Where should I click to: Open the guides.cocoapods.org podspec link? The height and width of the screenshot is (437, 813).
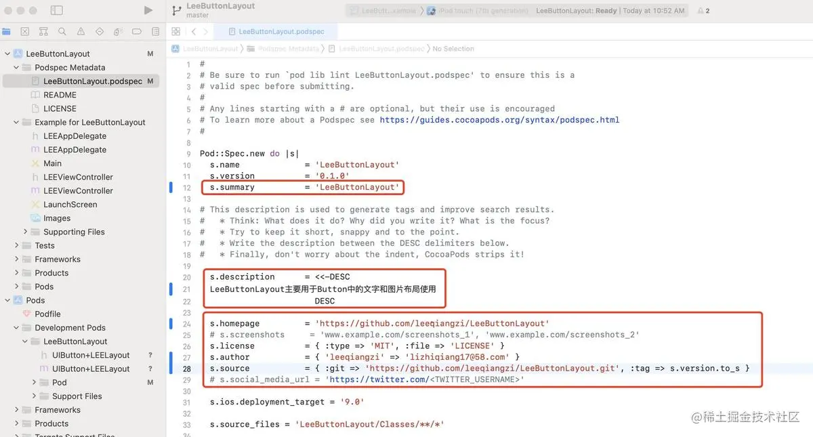[499, 120]
